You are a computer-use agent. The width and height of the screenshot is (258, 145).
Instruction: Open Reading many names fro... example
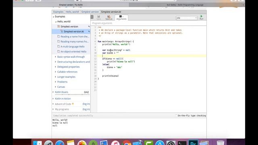click(x=75, y=41)
